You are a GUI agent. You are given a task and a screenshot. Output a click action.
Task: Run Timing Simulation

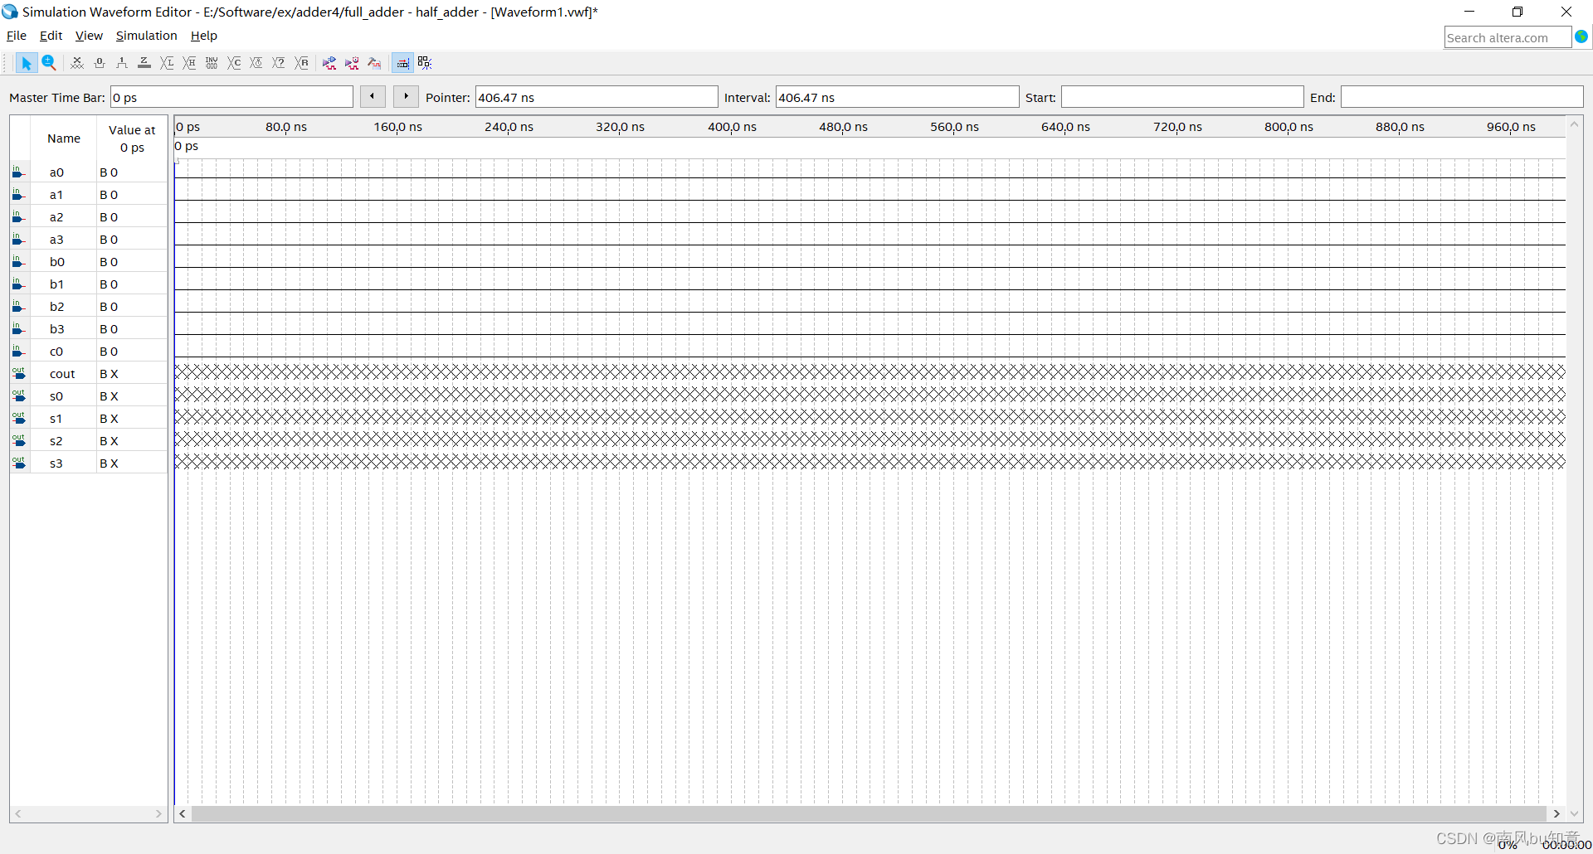tap(352, 63)
